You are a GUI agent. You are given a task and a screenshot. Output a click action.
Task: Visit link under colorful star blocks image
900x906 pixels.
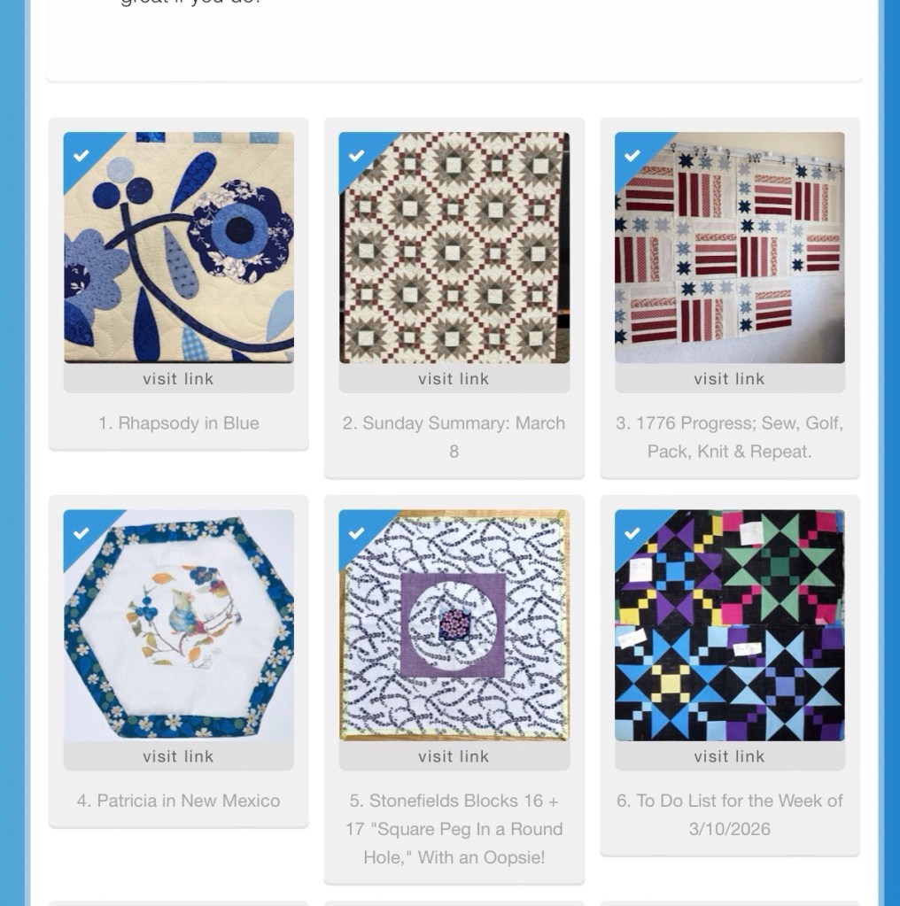730,755
